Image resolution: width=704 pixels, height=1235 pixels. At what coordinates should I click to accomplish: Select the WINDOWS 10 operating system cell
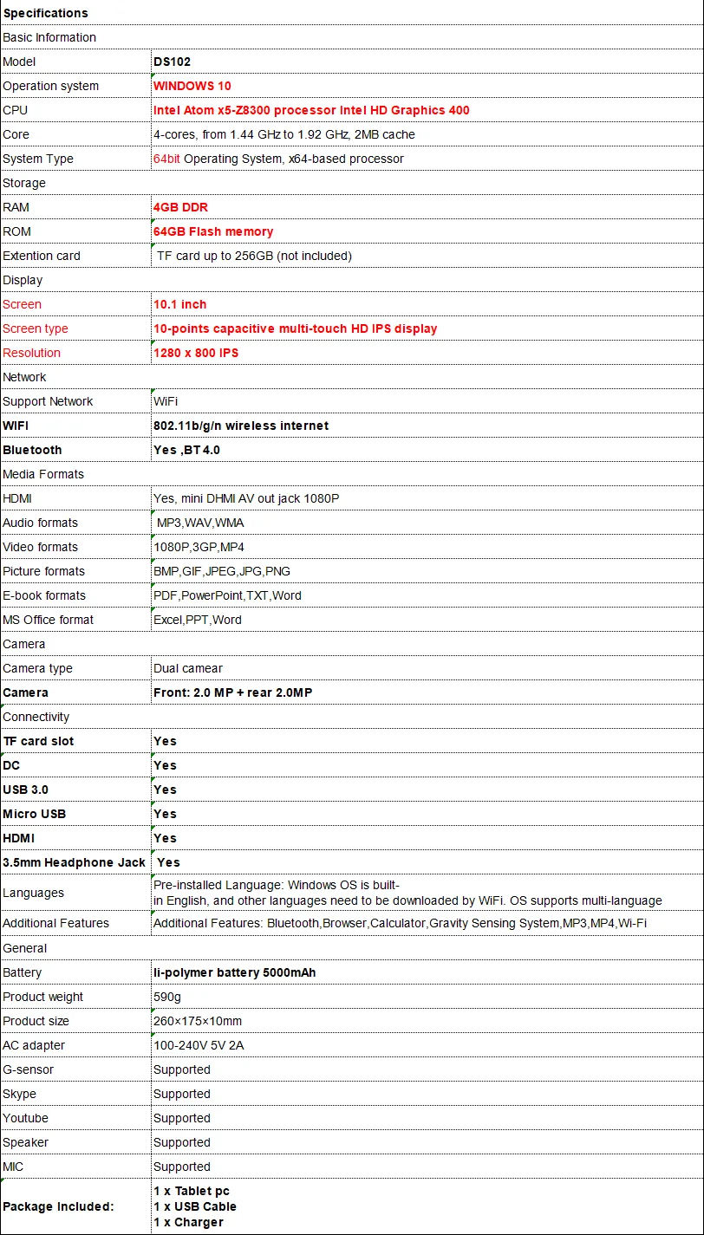[x=427, y=86]
